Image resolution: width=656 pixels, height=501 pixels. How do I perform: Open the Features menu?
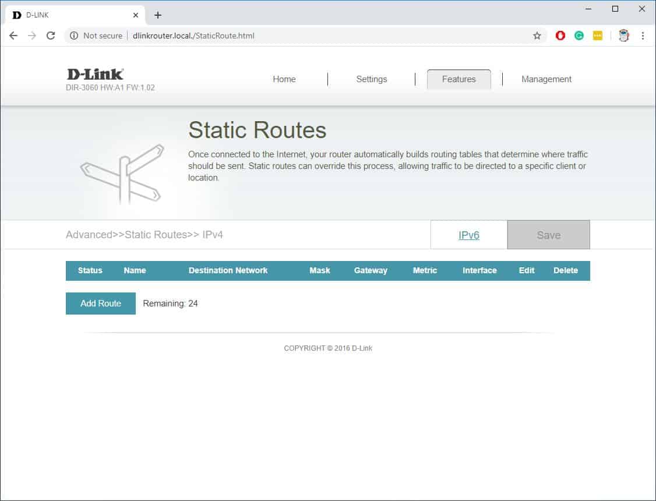tap(459, 79)
